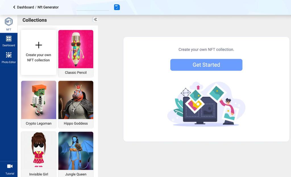Select the Invisible Girl thumbnail
The image size is (291, 177).
39,151
